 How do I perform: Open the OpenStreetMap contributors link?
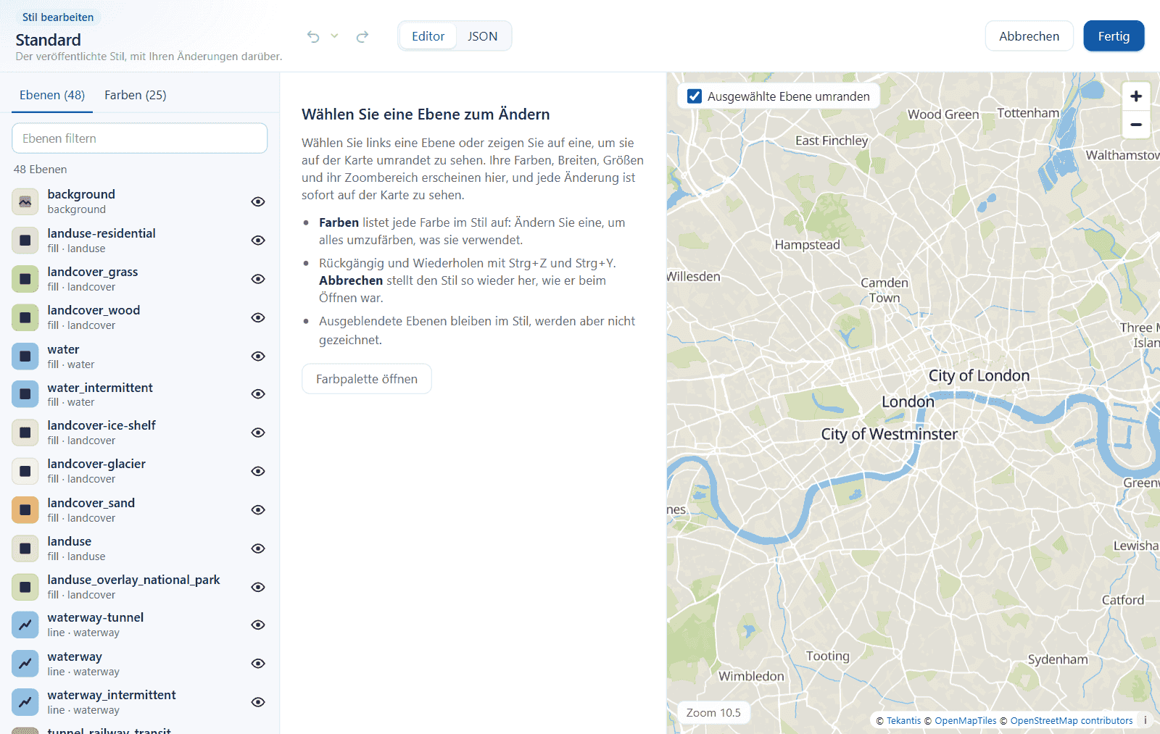point(1071,721)
